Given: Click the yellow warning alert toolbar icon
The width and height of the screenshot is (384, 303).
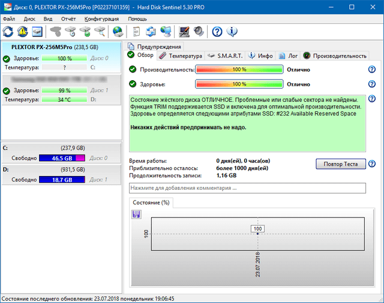Looking at the screenshot, I should [x=23, y=31].
